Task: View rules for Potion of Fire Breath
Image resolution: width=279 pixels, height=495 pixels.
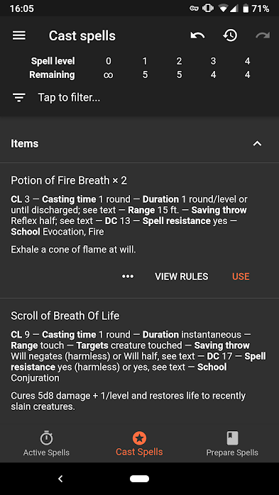Action: point(181,277)
